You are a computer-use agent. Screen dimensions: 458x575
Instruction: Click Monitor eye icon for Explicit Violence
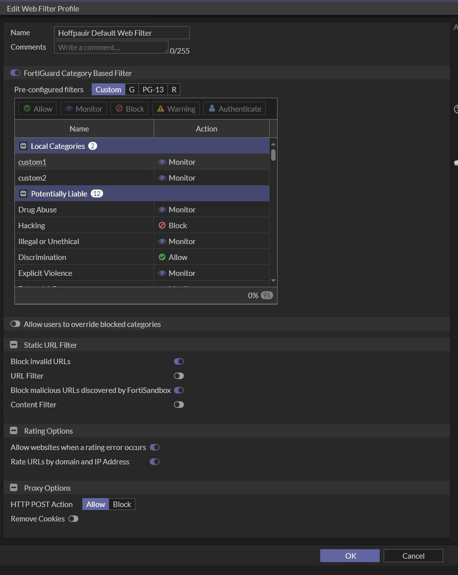click(162, 273)
